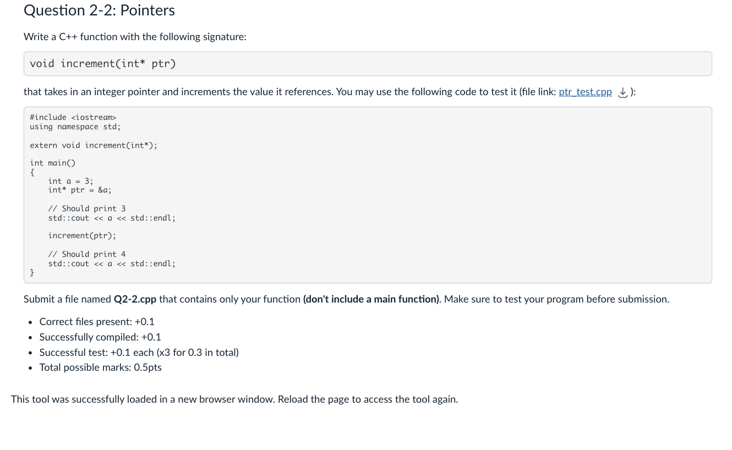The image size is (732, 450).
Task: Click the '// Should print 4' comment
Action: click(x=87, y=254)
